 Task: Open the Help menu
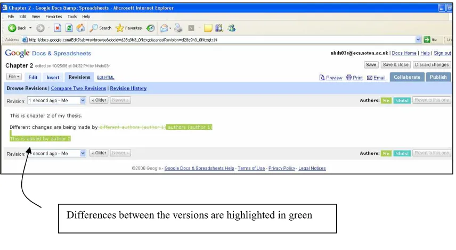[86, 16]
